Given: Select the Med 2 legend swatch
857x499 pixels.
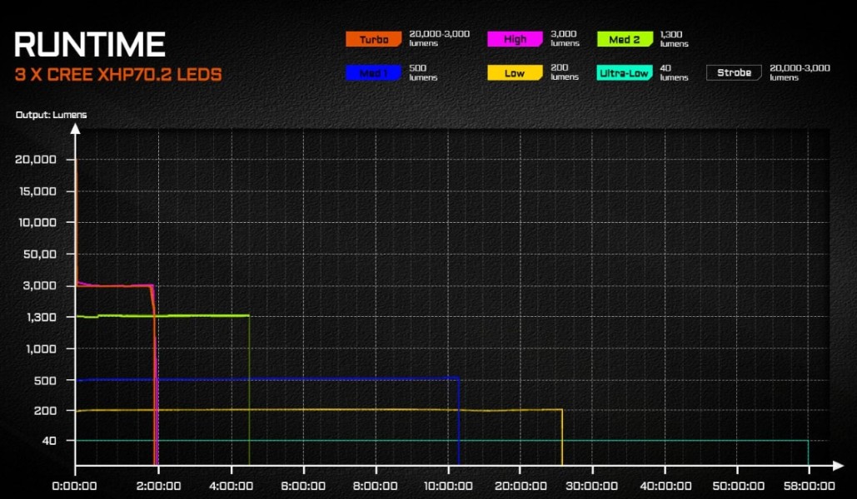Looking at the screenshot, I should point(625,38).
